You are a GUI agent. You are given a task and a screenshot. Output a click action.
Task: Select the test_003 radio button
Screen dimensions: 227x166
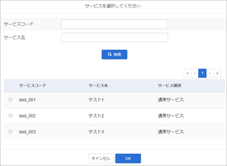[x=11, y=132]
